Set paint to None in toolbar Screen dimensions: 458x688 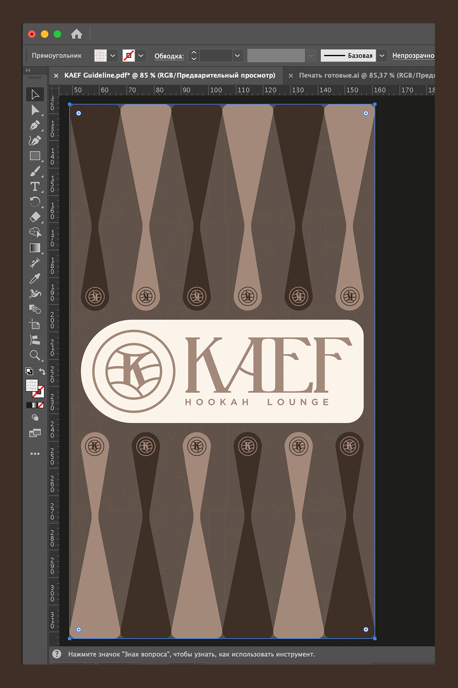41,405
